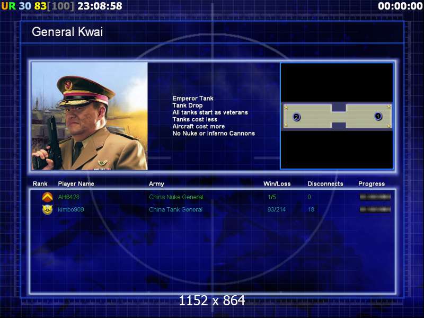Click the yellow UR indicator

tap(8, 6)
